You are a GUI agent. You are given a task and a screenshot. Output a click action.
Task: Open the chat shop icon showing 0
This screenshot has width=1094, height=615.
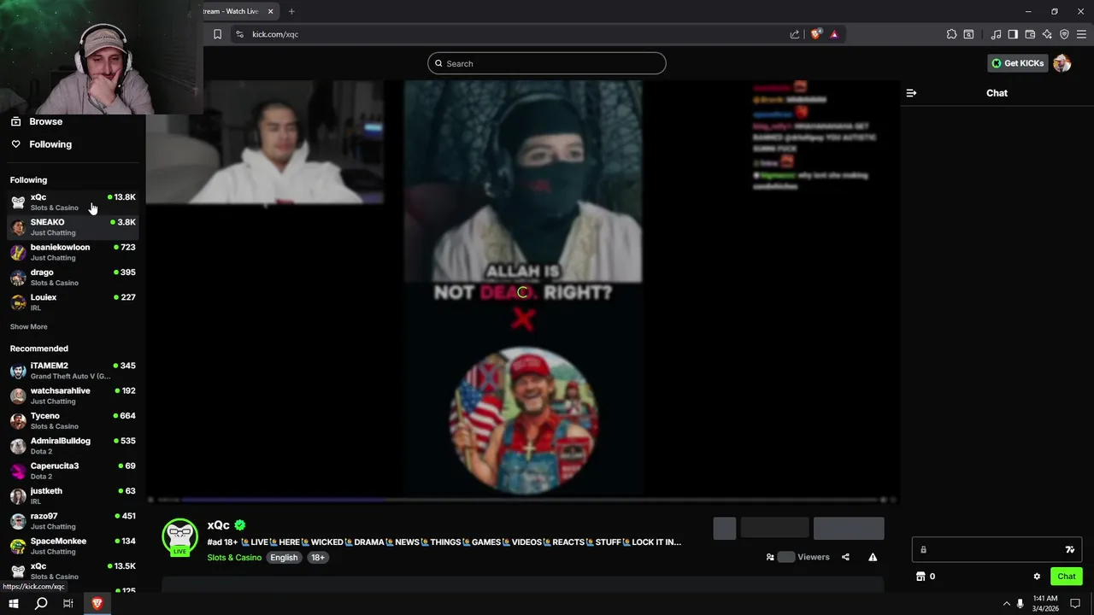[x=926, y=577]
